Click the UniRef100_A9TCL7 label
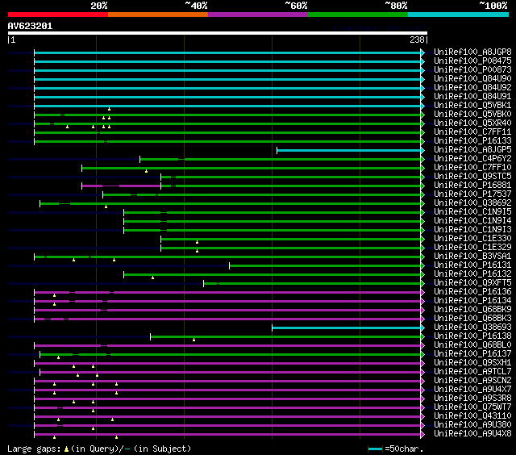Screen dimensions: 516x455 [x=472, y=372]
